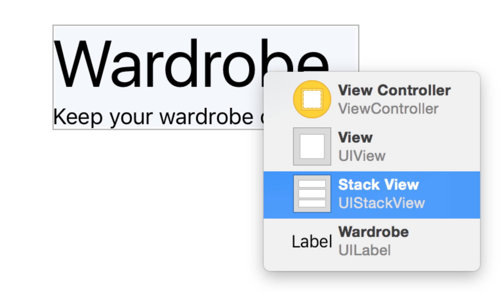Click the Stack View stacked-rows icon
This screenshot has height=298, width=504.
(312, 194)
